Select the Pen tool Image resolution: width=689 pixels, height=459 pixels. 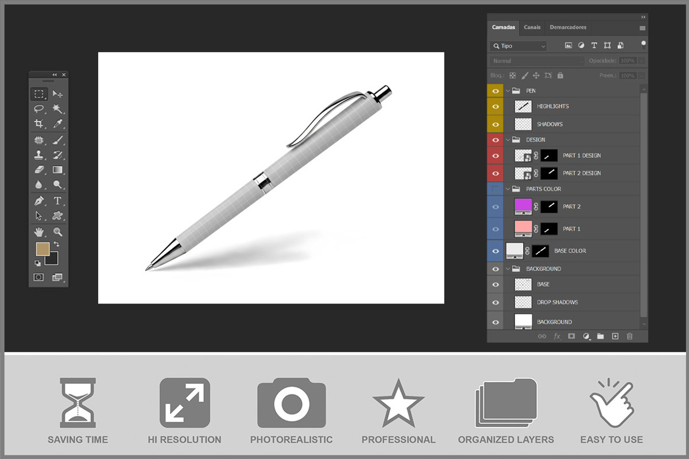pos(39,201)
